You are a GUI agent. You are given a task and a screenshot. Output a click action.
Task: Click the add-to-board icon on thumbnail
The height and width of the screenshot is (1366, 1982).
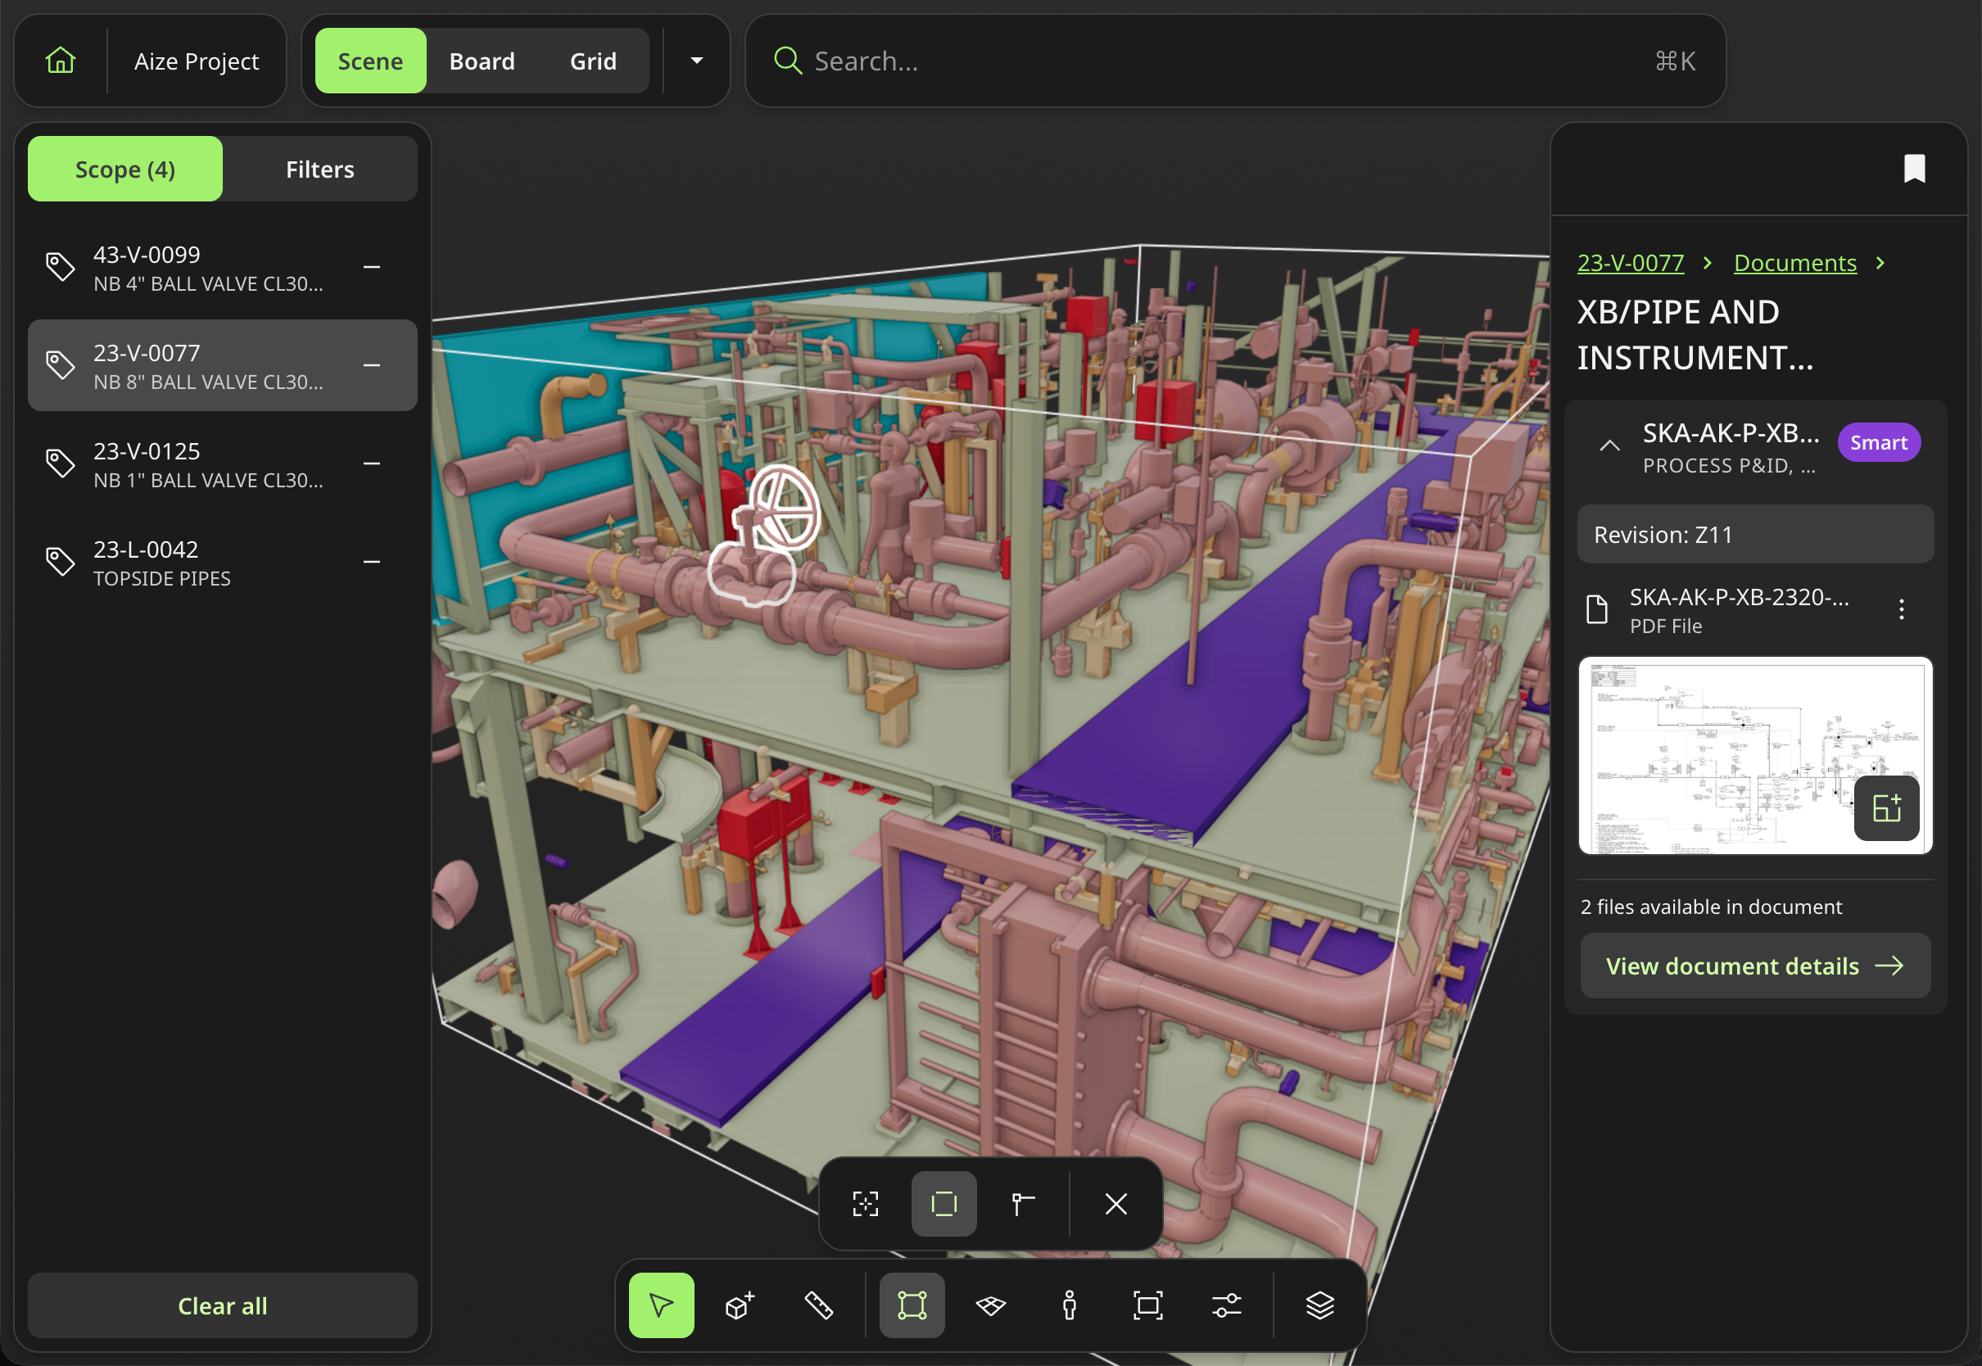(x=1886, y=808)
